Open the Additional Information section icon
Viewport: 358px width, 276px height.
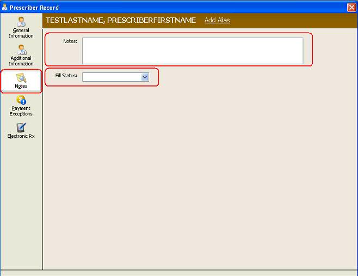click(21, 50)
